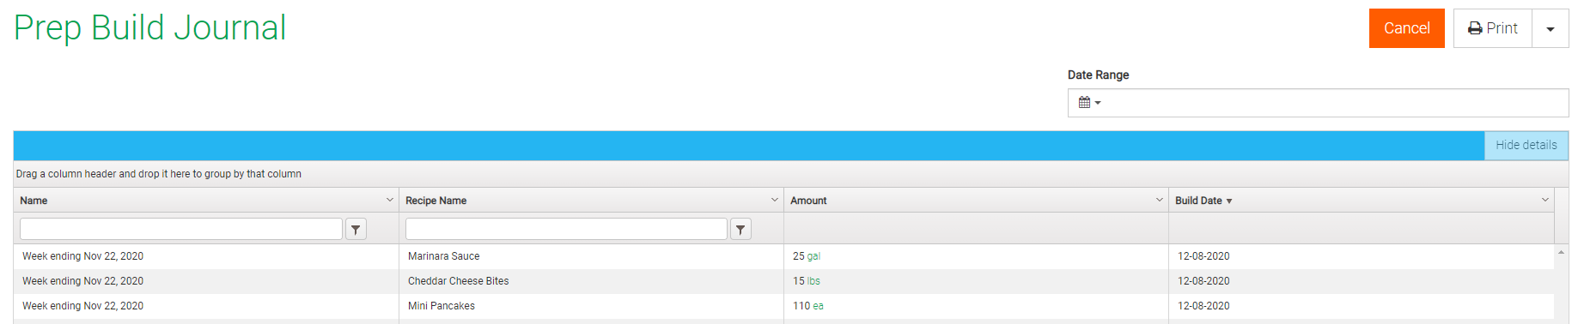Click the 15 lbs amount cell
The height and width of the screenshot is (324, 1578).
pyautogui.click(x=976, y=281)
